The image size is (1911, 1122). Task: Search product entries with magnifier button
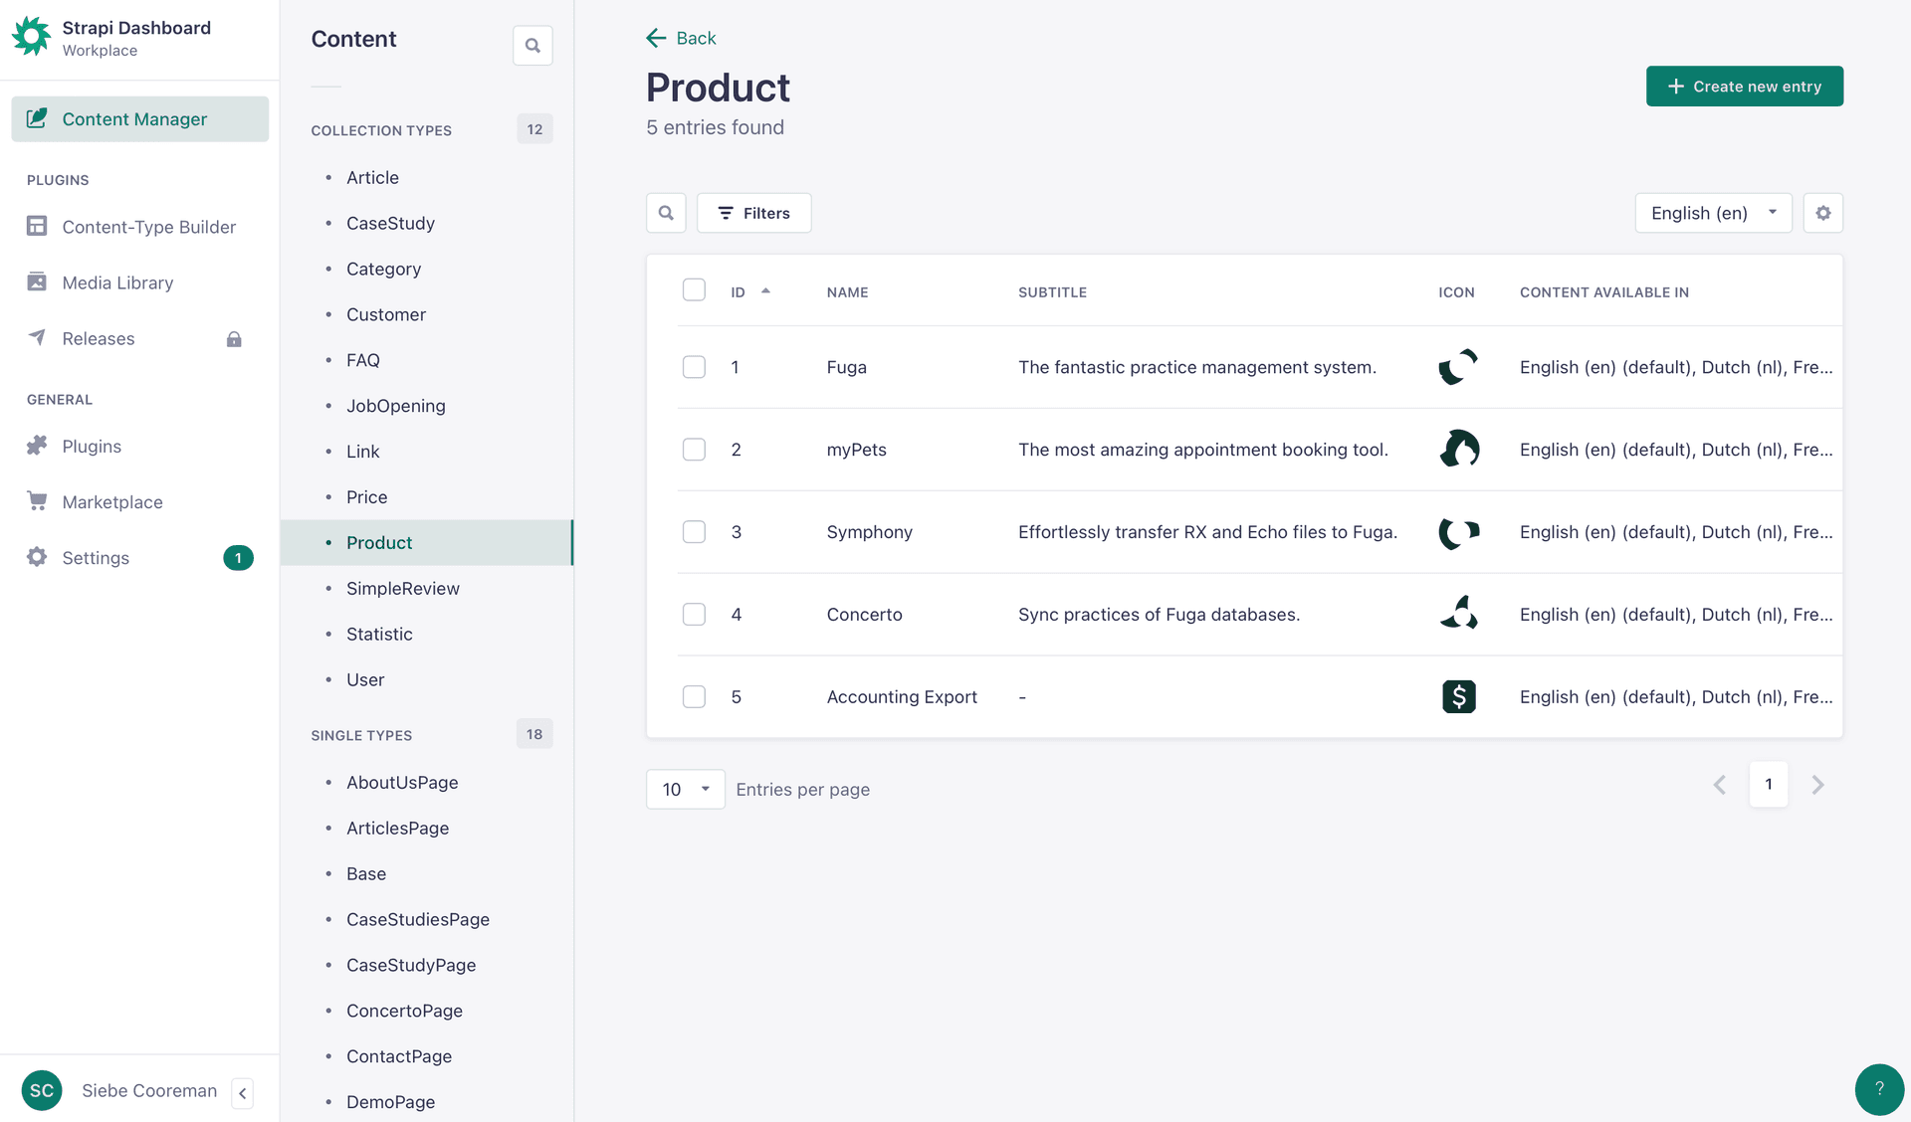click(x=666, y=213)
